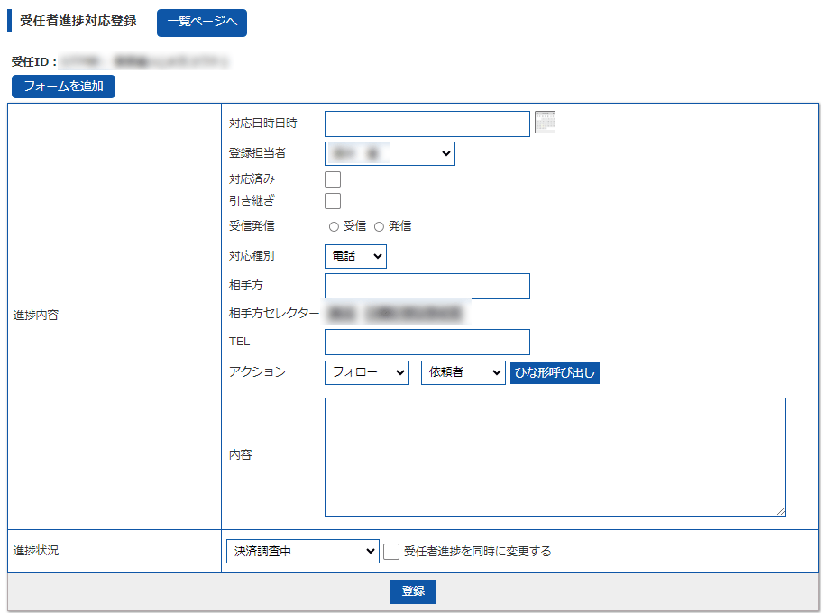The height and width of the screenshot is (613, 826).
Task: Open the 登録担当者 dropdown
Action: tap(390, 153)
